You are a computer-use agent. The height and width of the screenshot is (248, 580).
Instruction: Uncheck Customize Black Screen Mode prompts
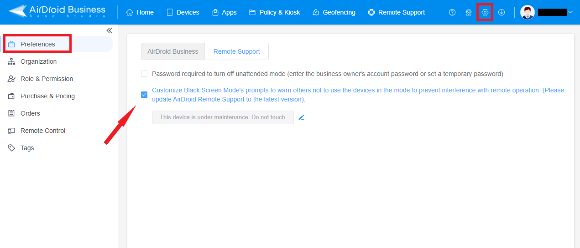144,95
